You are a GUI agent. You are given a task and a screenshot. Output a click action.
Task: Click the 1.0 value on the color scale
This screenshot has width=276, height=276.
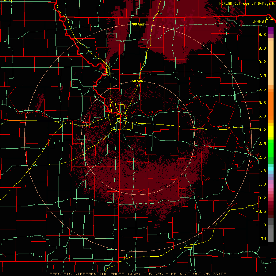click(262, 184)
